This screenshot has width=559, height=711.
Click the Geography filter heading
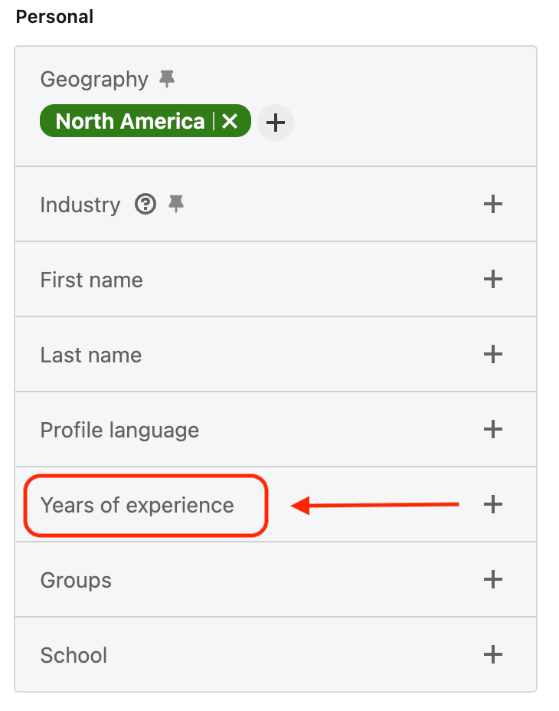(x=94, y=80)
